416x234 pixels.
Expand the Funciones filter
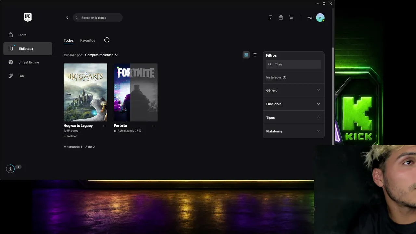(293, 104)
